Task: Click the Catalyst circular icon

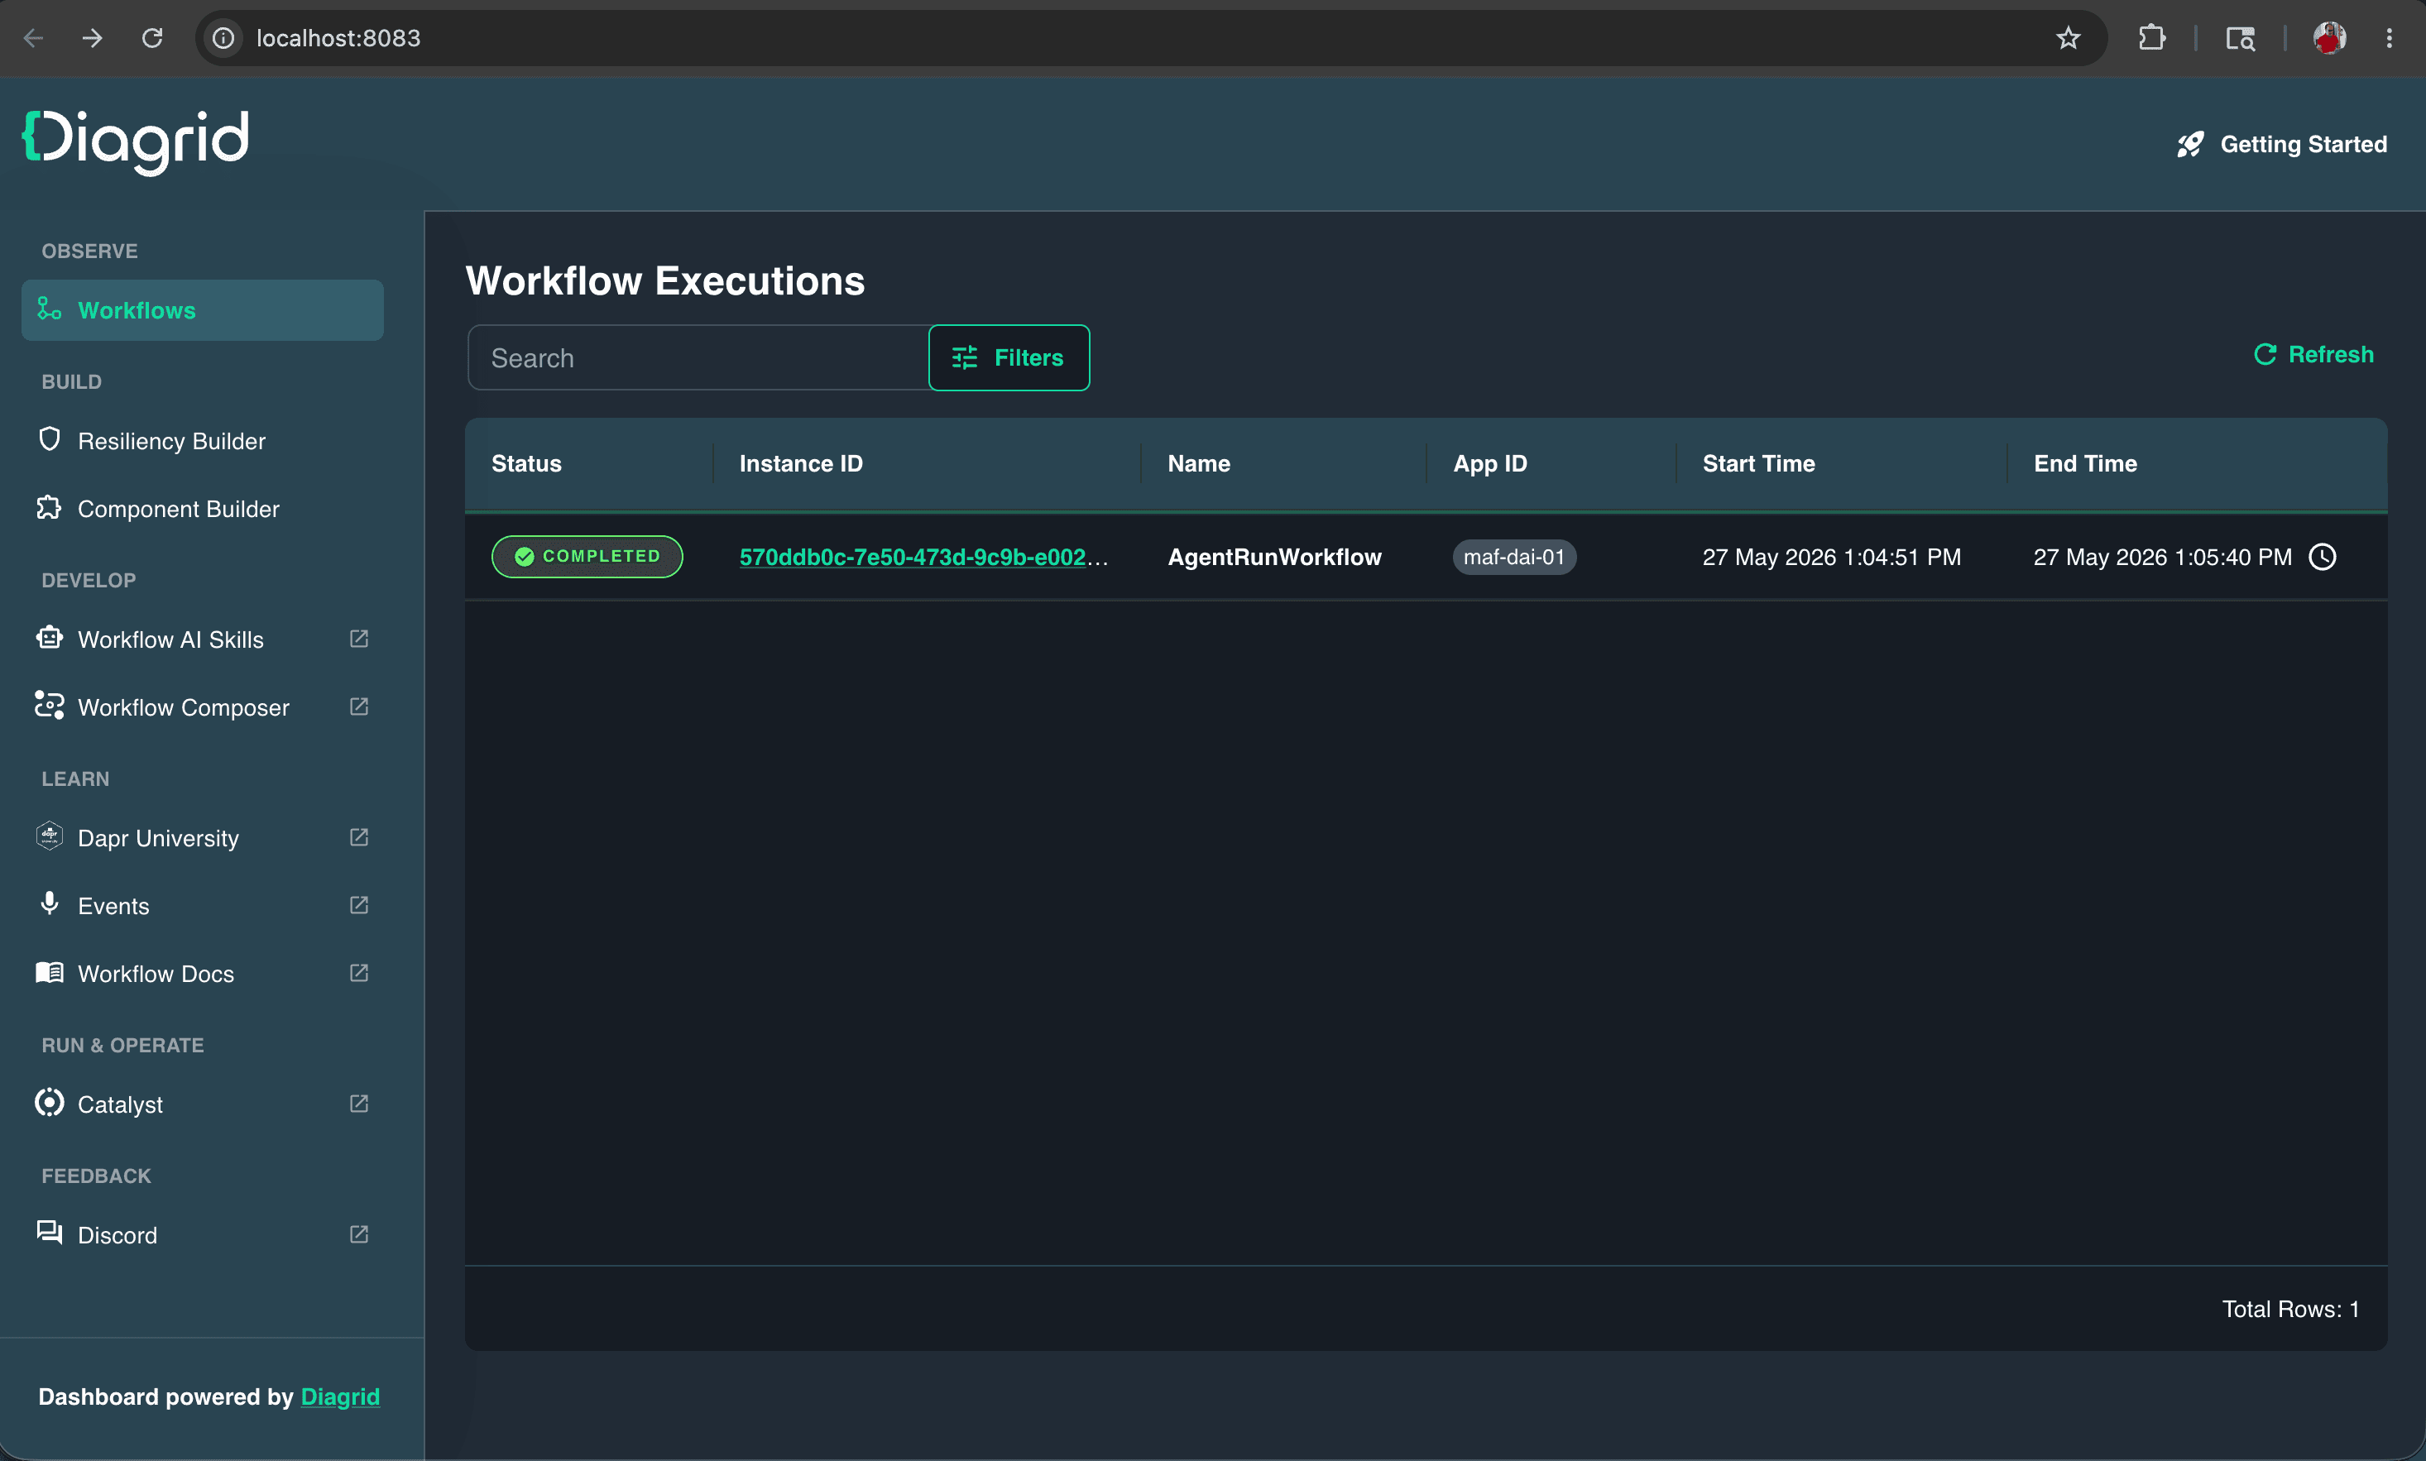Action: coord(49,1103)
